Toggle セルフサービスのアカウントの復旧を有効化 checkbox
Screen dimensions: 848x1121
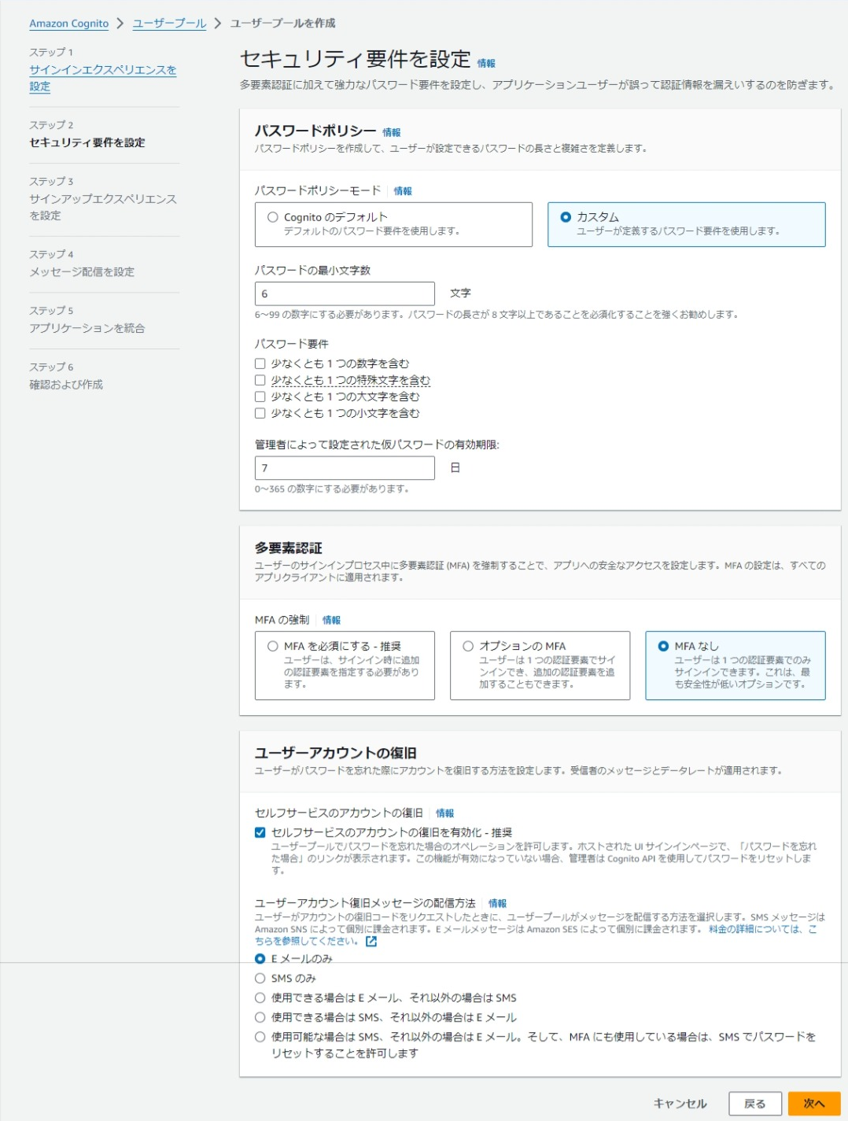[x=260, y=832]
